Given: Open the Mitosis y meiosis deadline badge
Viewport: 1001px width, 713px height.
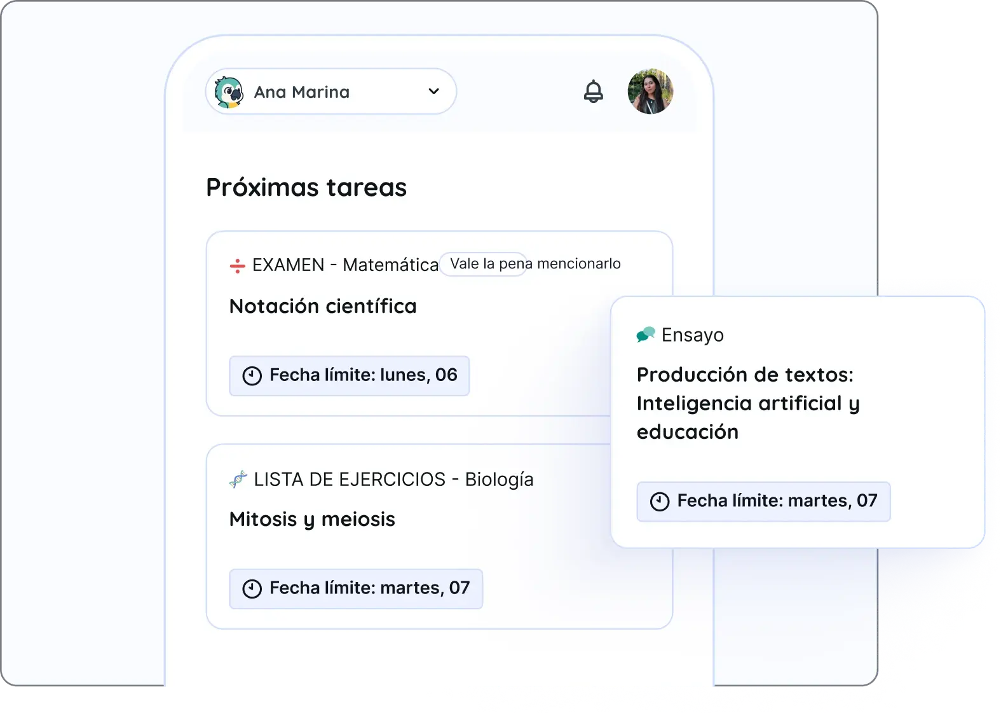Looking at the screenshot, I should (x=356, y=589).
